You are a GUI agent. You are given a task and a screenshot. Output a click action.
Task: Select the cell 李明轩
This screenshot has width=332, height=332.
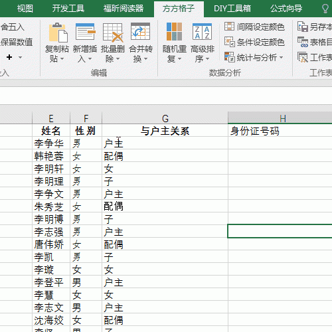click(x=51, y=169)
